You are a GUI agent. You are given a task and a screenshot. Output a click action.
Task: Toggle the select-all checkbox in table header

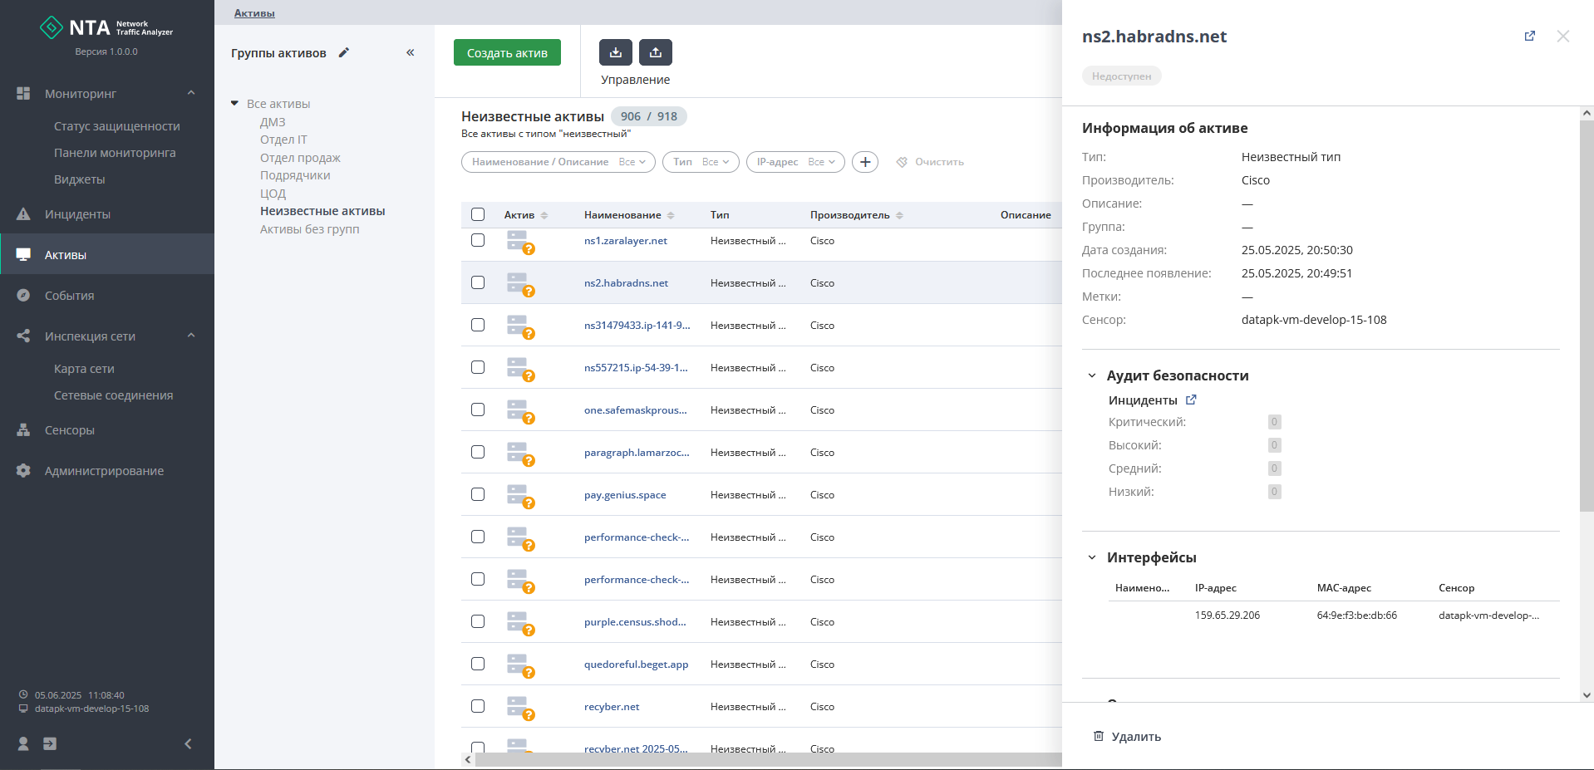coord(478,214)
